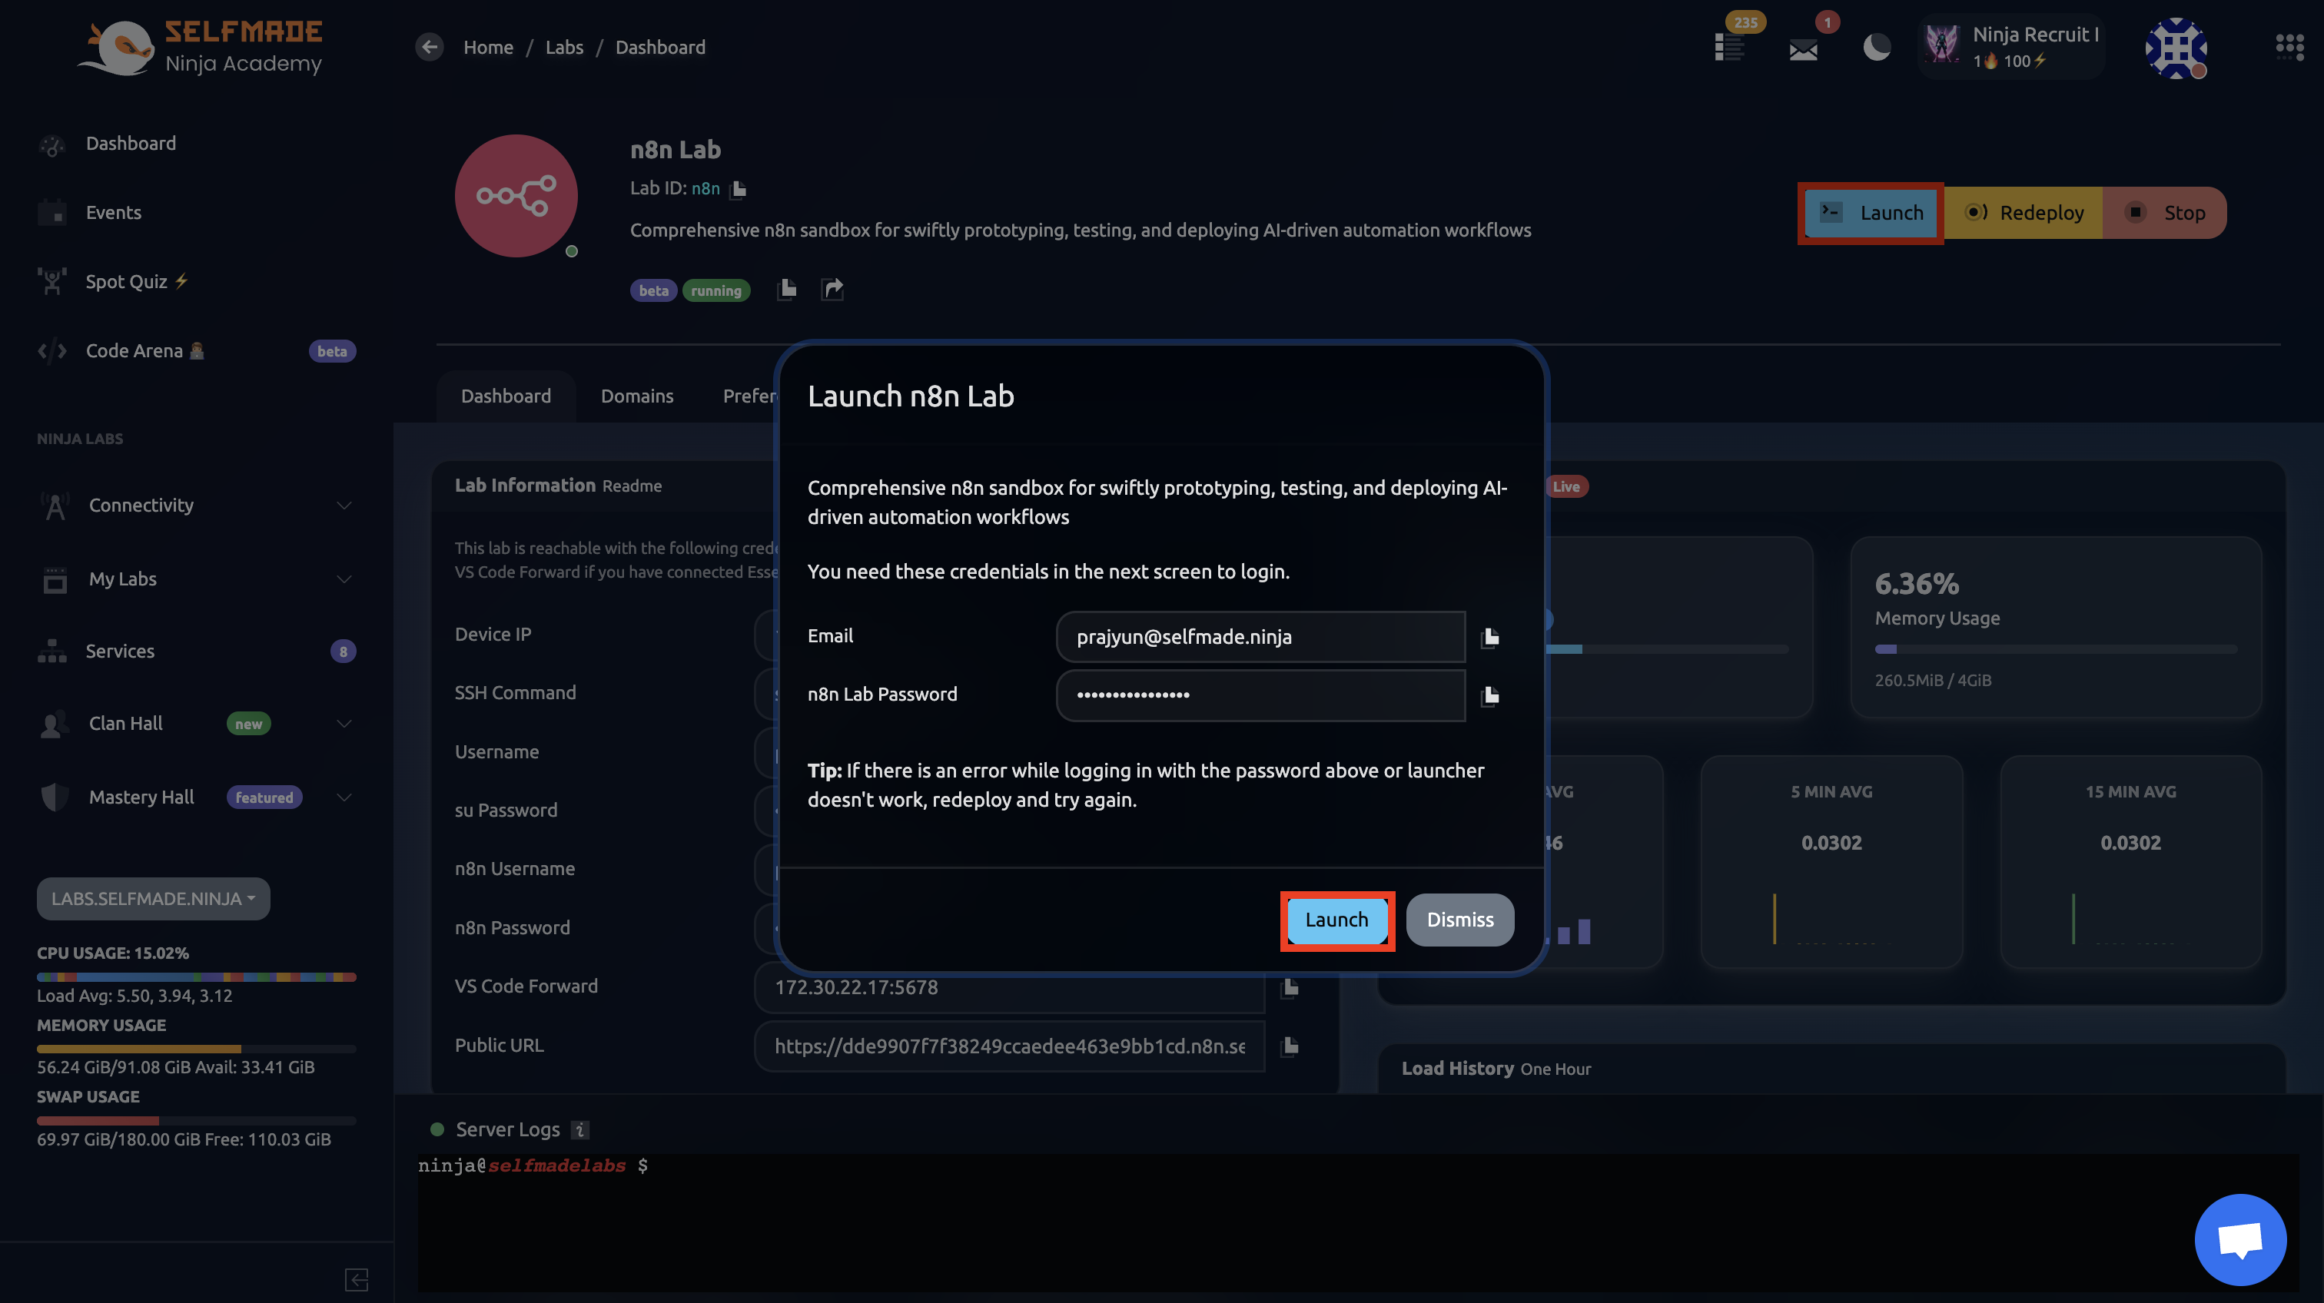Click the n8n Lab ID link
Screen dimensions: 2324x1303
(x=705, y=188)
